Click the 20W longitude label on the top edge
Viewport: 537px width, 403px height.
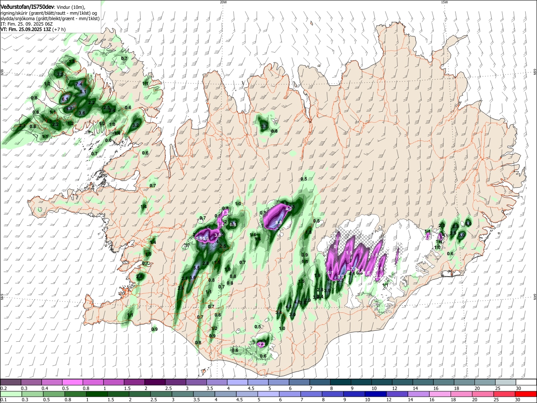[223, 2]
